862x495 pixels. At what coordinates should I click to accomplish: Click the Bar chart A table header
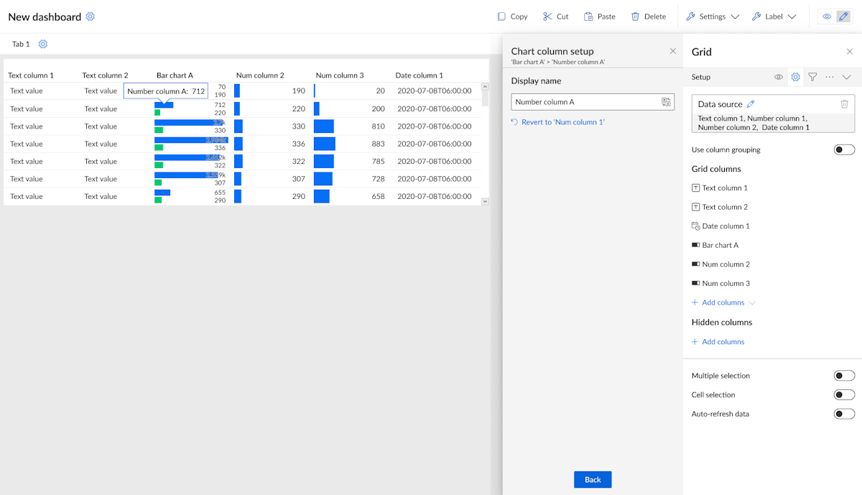pyautogui.click(x=175, y=75)
